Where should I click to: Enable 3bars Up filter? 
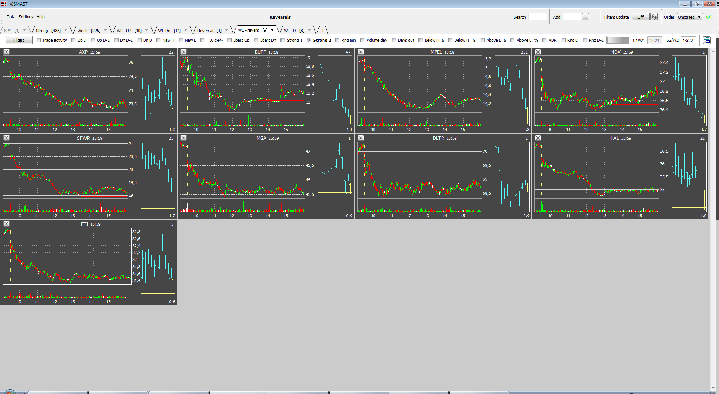pos(229,40)
